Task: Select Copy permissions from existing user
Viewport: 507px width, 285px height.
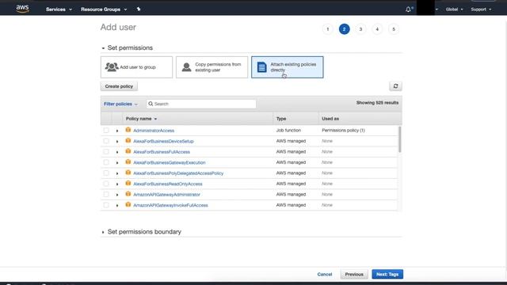Action: pyautogui.click(x=212, y=67)
